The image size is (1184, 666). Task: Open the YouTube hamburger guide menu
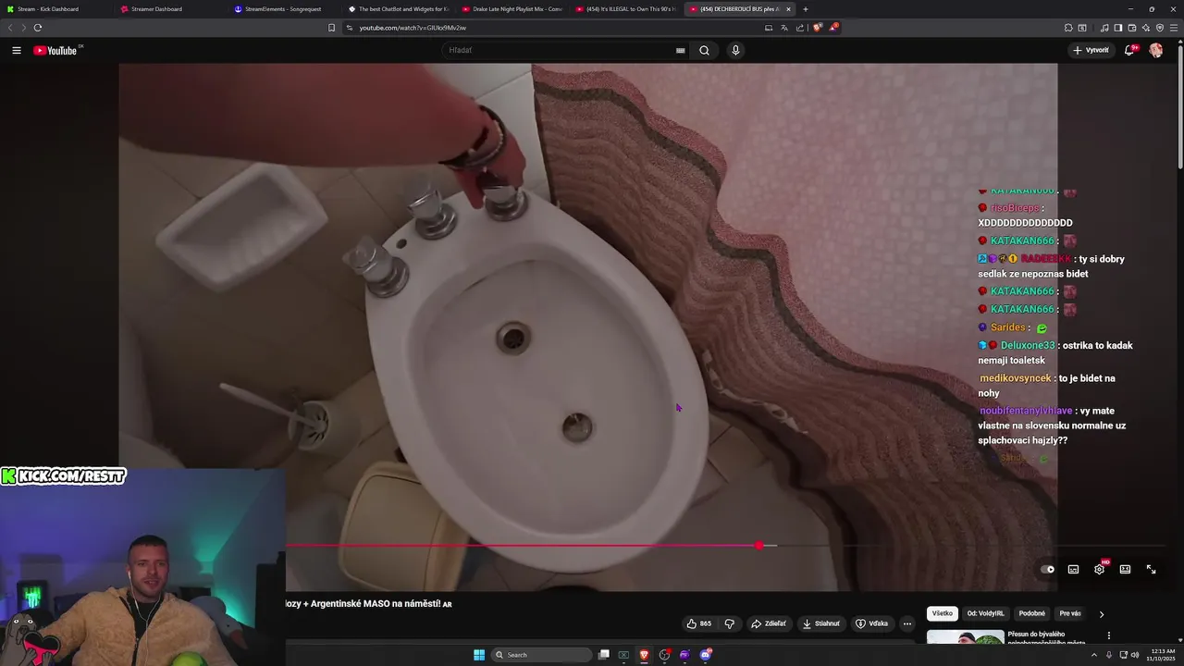(17, 50)
